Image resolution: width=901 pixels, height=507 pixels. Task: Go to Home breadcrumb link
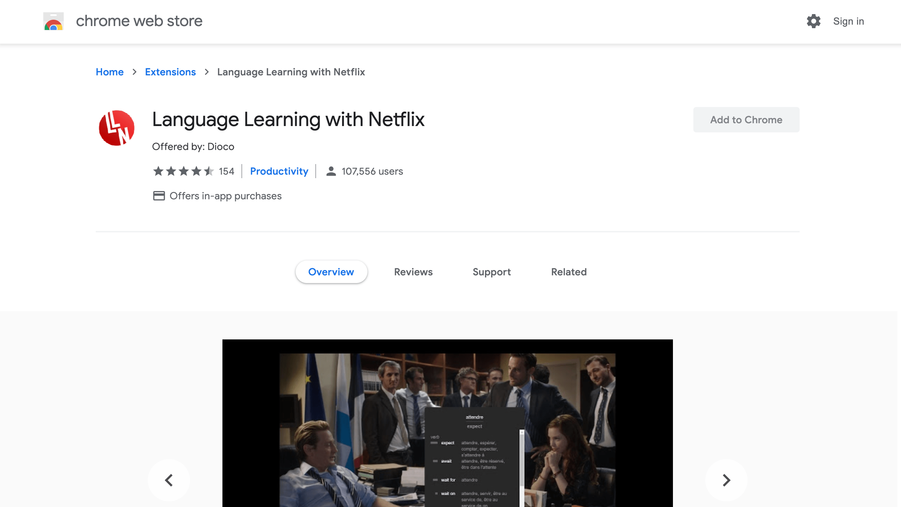pyautogui.click(x=110, y=72)
